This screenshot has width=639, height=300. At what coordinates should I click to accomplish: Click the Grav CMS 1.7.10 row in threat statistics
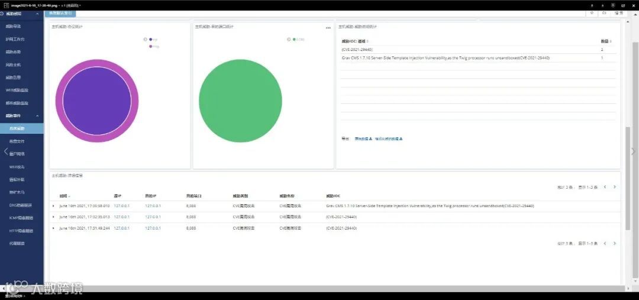point(479,58)
